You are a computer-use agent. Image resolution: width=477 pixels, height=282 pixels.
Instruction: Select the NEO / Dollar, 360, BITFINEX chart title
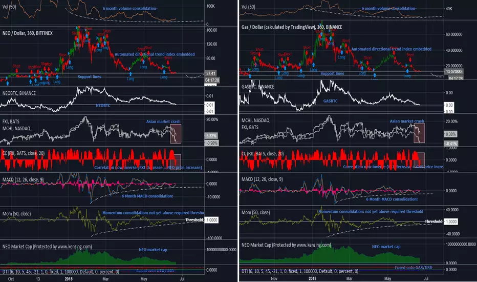pos(27,33)
